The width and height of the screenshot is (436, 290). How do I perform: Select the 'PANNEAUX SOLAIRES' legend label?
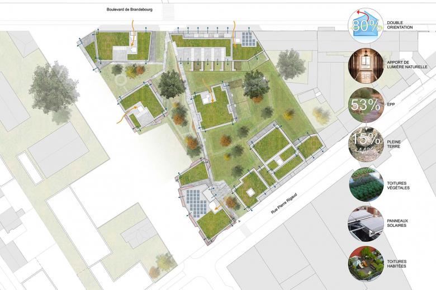tap(398, 224)
